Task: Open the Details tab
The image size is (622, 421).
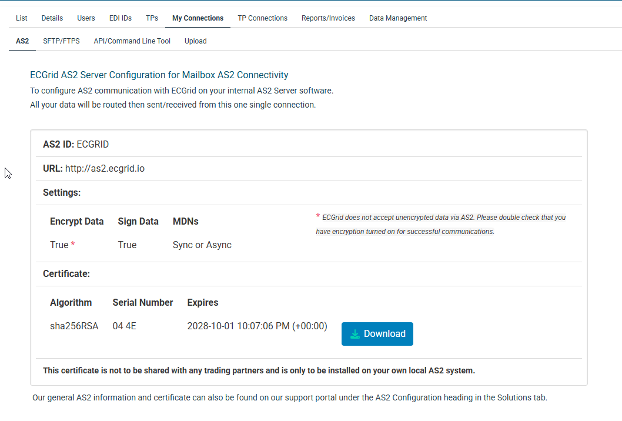Action: (52, 18)
